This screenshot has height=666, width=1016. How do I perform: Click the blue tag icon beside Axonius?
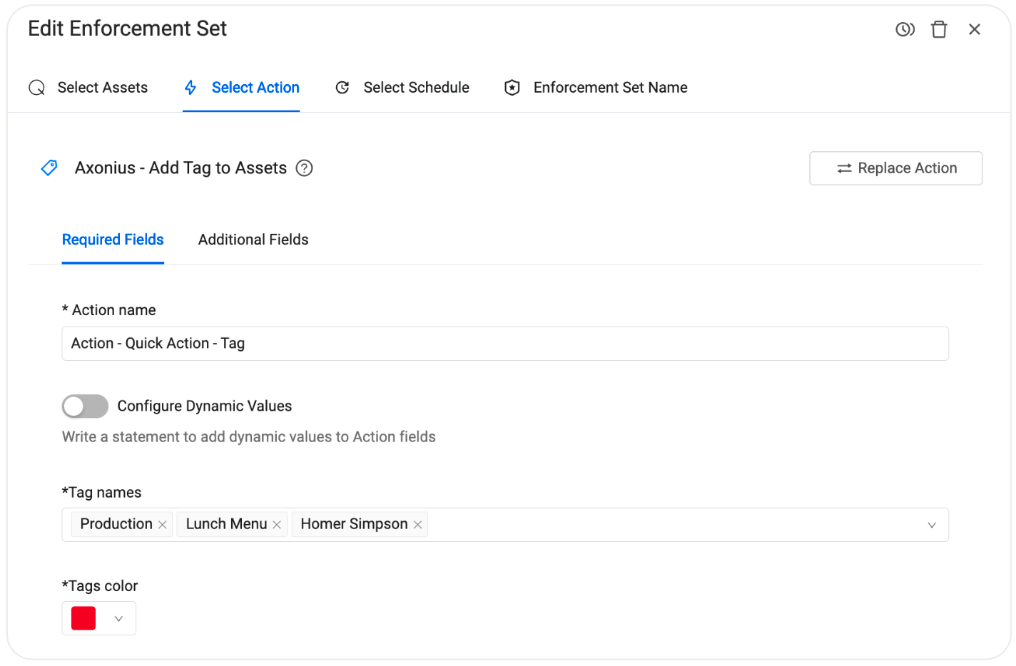(x=49, y=168)
